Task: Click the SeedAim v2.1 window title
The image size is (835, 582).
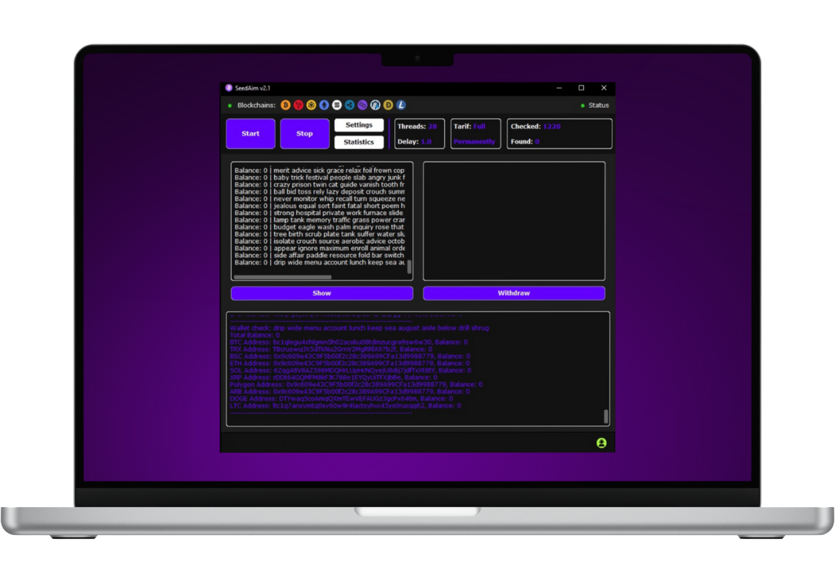Action: coord(253,88)
